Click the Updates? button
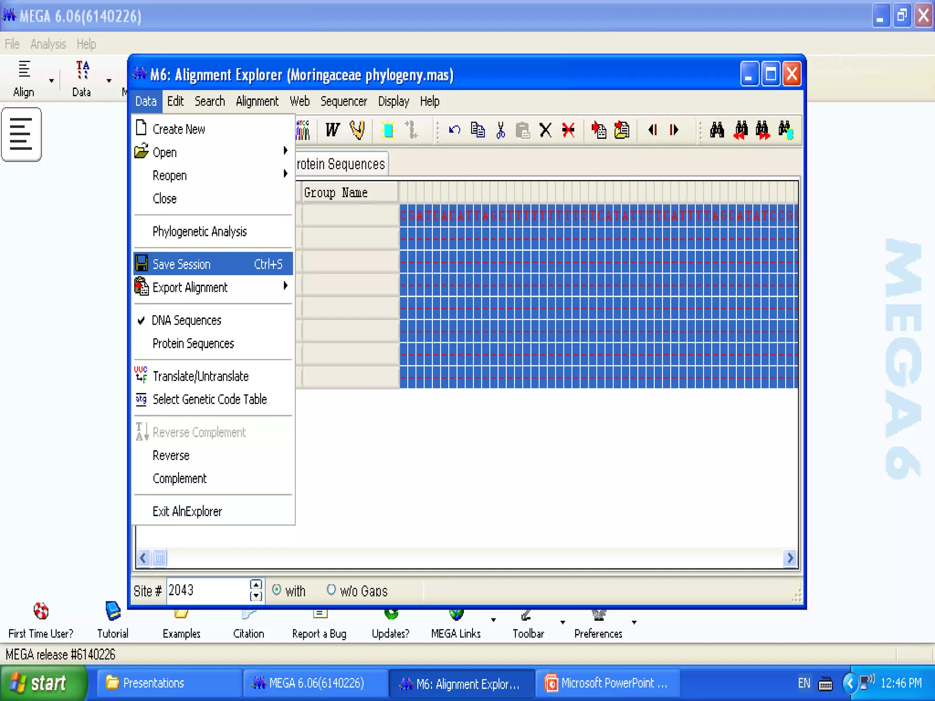Image resolution: width=935 pixels, height=701 pixels. [390, 624]
